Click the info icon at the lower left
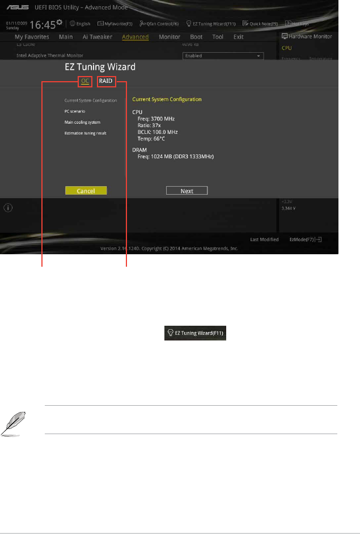Image resolution: width=360 pixels, height=534 pixels. (8, 208)
